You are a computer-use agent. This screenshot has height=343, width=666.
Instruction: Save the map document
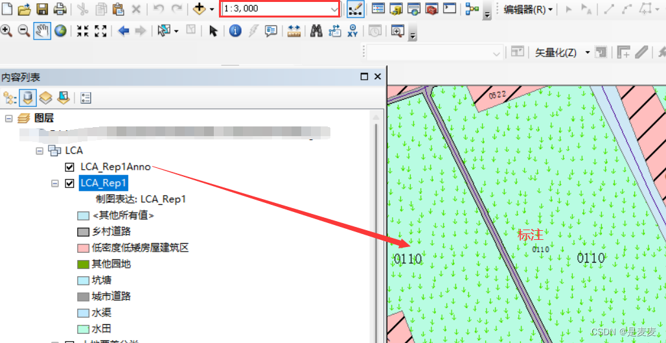pos(42,8)
